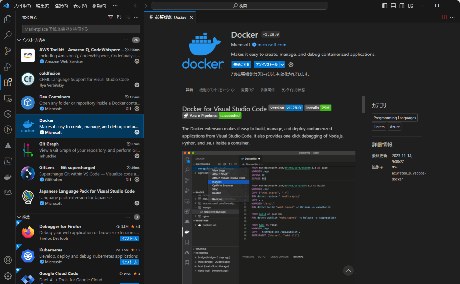
Task: Open the title bar overflow menu dots
Action: 115,6
